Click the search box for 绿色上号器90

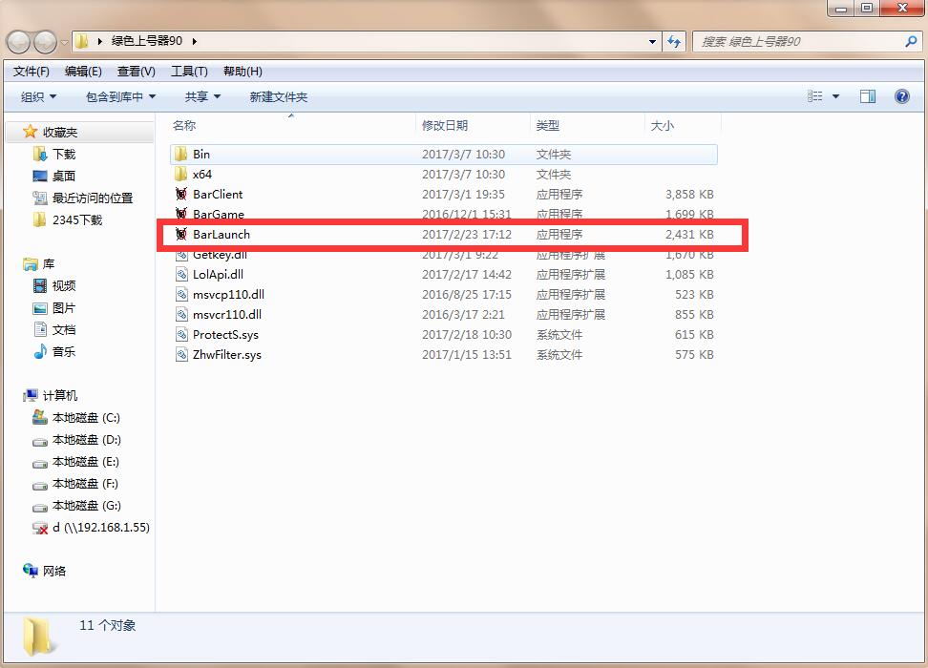click(x=800, y=42)
